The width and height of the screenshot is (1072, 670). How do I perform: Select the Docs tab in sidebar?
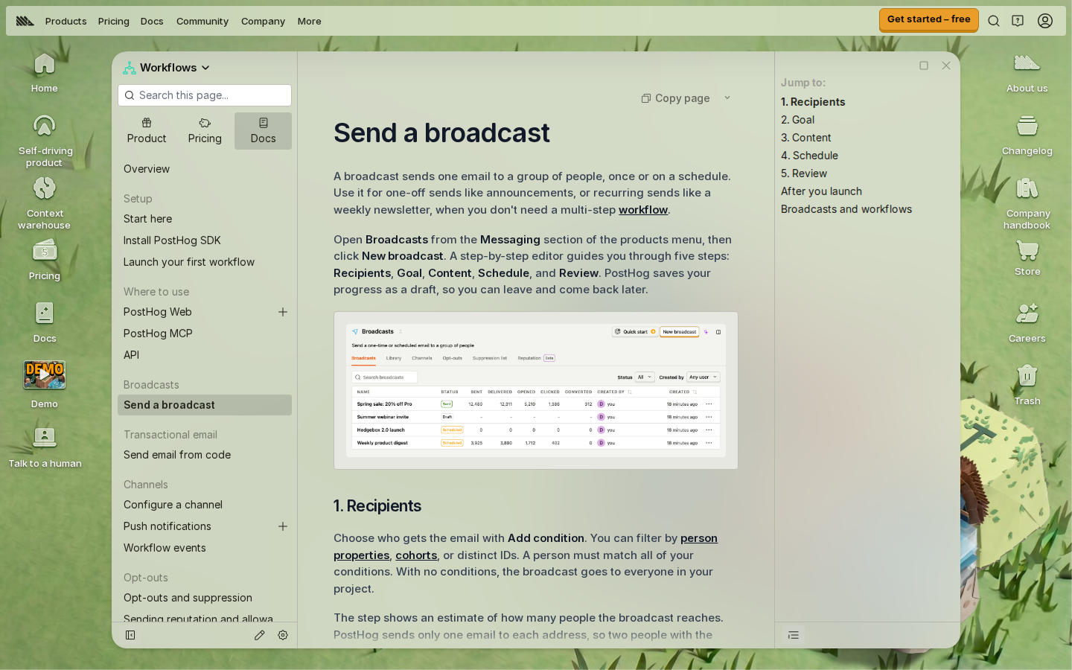click(264, 131)
